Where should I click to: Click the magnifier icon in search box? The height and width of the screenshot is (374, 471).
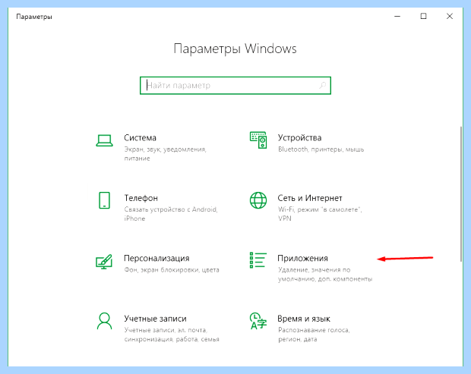(x=322, y=86)
